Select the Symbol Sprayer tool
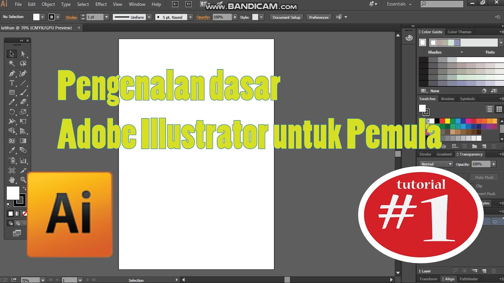Image resolution: width=504 pixels, height=283 pixels. click(x=12, y=160)
